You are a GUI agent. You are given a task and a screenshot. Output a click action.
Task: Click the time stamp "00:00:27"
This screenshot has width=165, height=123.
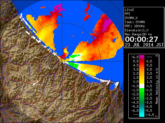click(142, 39)
